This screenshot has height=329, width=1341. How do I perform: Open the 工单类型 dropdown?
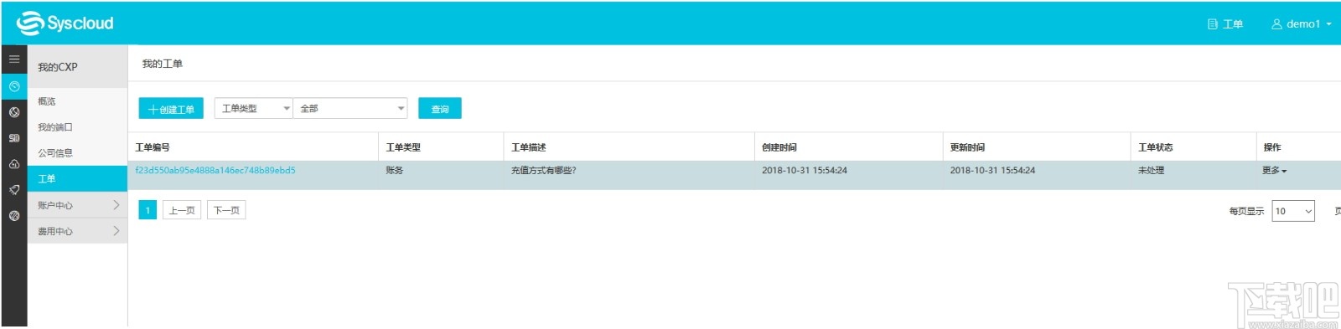(254, 109)
